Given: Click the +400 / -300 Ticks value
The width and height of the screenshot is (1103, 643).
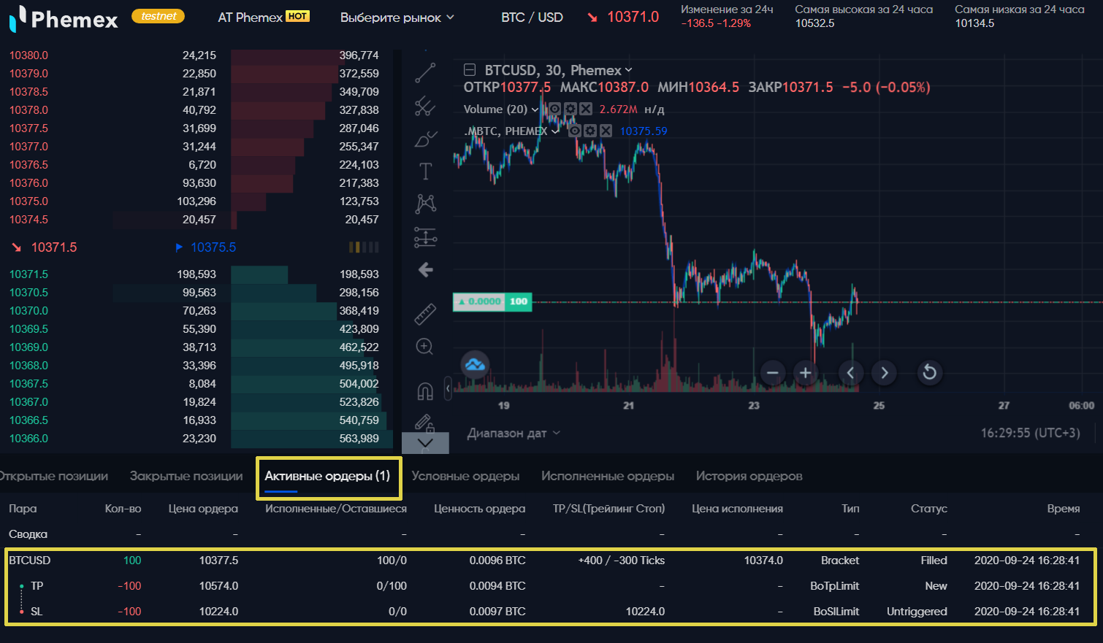Looking at the screenshot, I should click(x=622, y=561).
